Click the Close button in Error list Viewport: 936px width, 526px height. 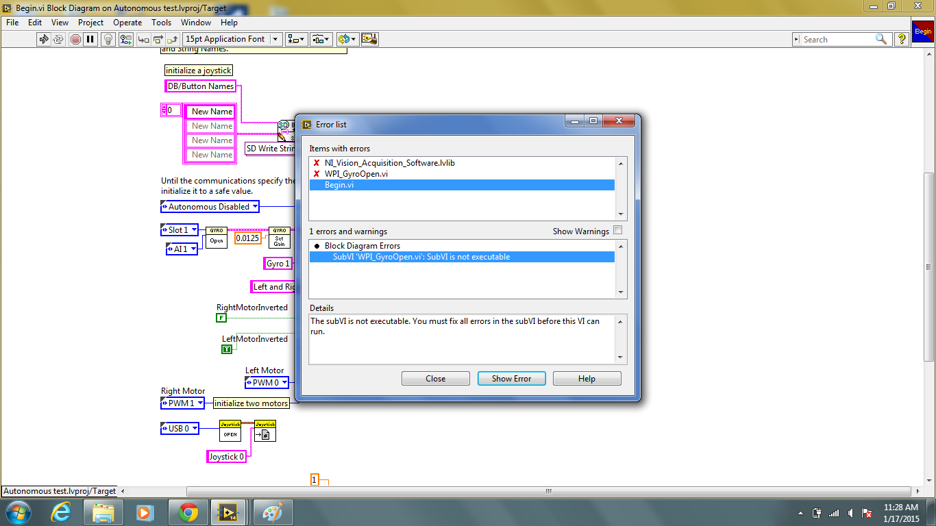click(435, 378)
